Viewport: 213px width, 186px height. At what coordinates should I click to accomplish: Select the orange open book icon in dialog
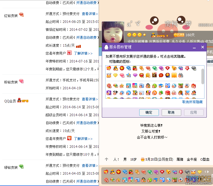174,75
